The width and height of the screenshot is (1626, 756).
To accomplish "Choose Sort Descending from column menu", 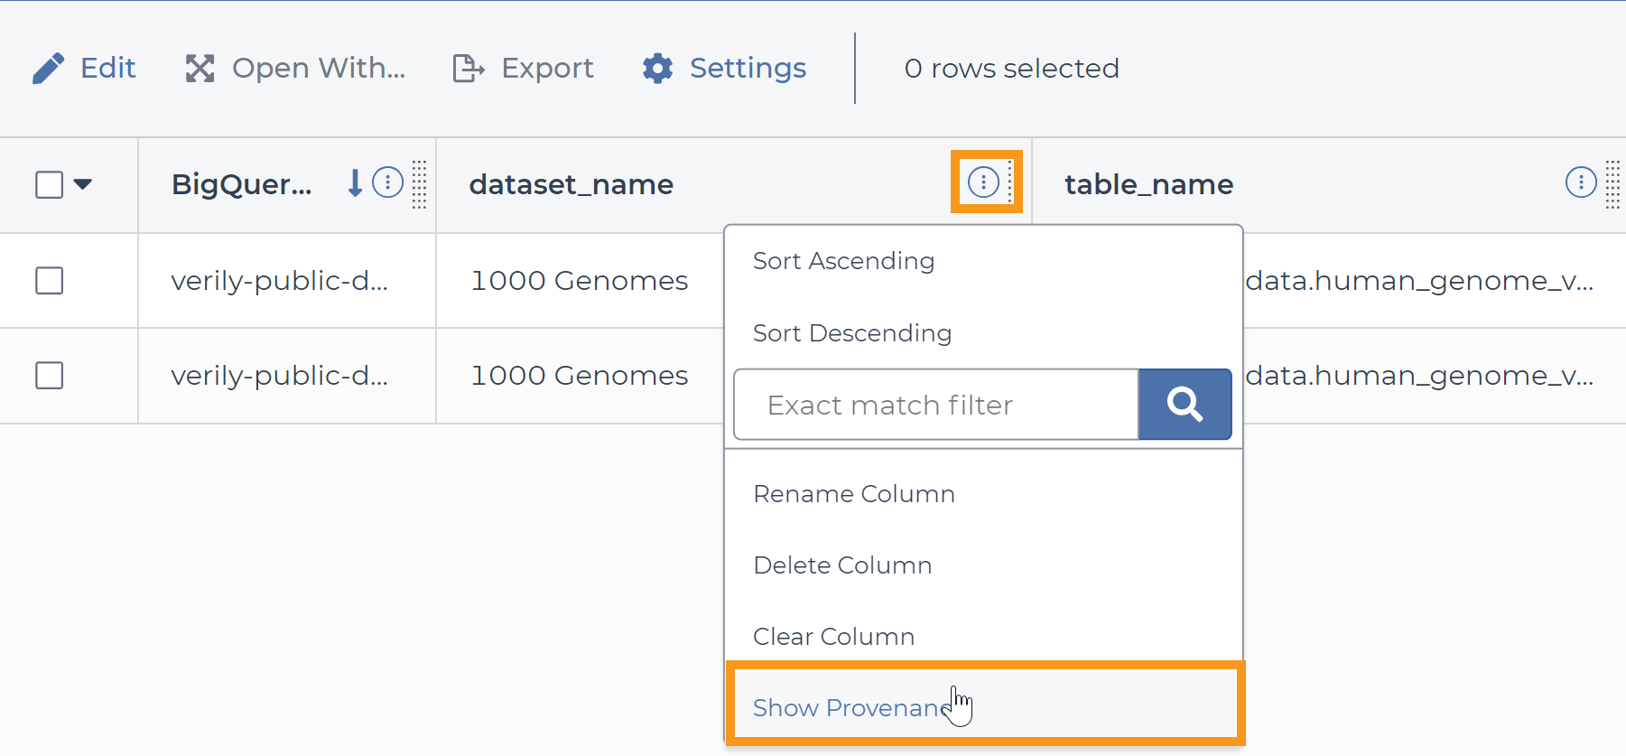I will [x=851, y=333].
